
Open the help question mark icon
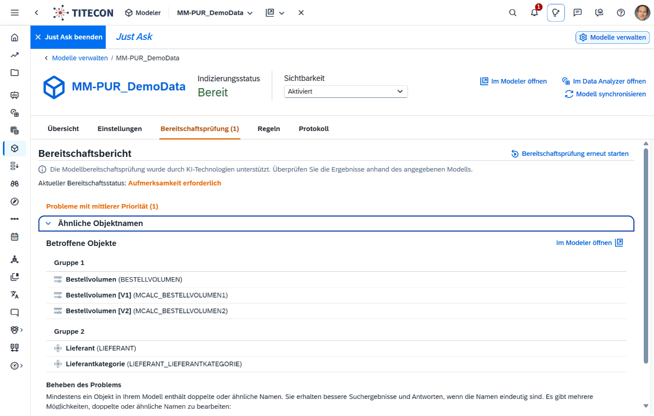[x=621, y=13]
